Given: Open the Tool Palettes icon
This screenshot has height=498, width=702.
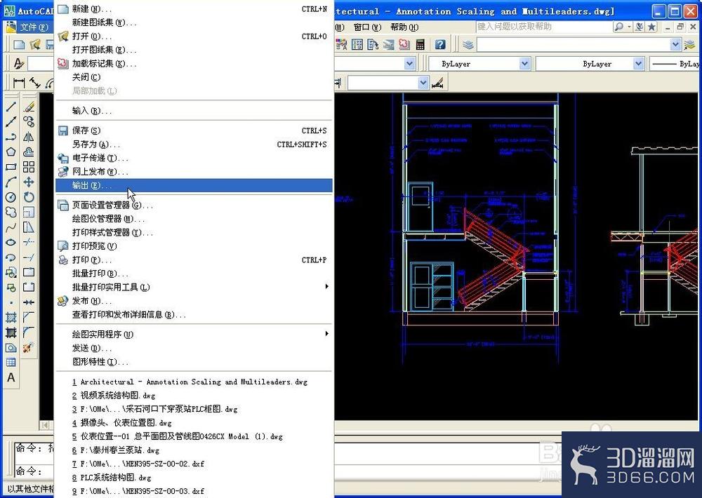Looking at the screenshot, I should click(x=373, y=44).
